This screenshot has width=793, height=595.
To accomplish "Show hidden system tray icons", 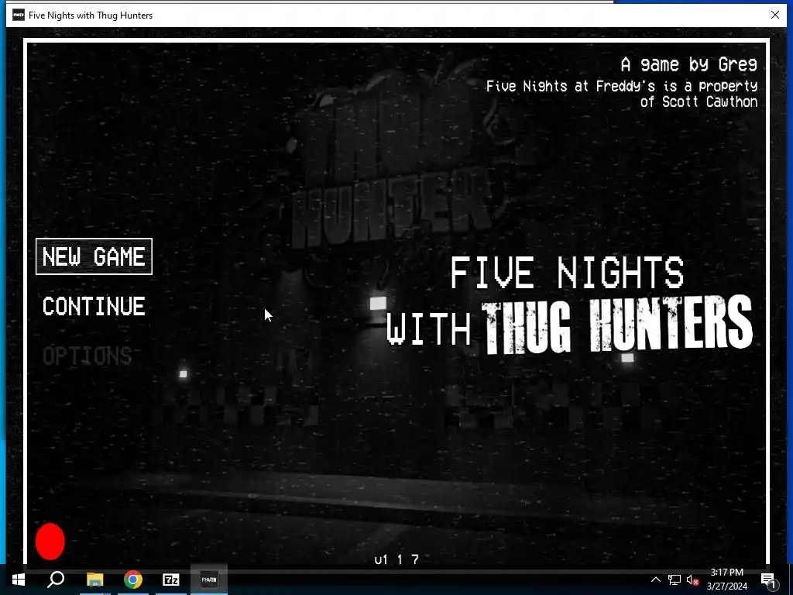I will tap(655, 580).
